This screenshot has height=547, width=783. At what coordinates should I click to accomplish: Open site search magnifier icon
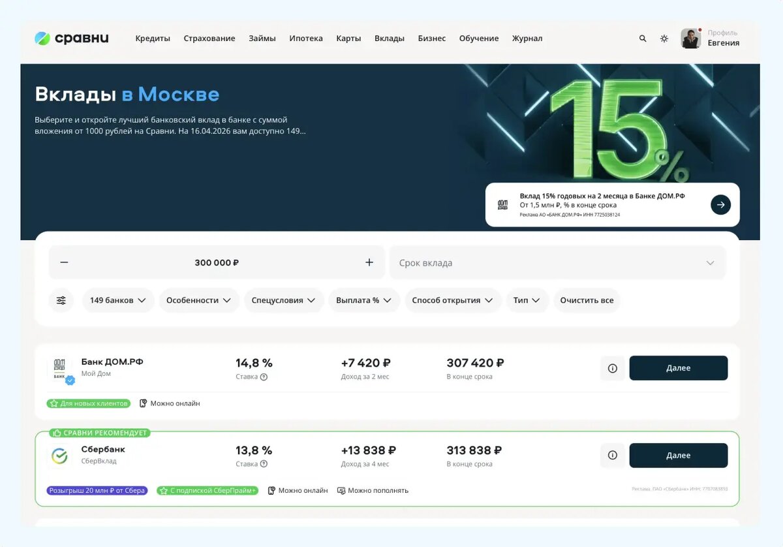(643, 39)
